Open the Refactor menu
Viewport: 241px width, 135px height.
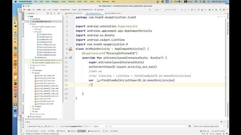click(x=71, y=1)
